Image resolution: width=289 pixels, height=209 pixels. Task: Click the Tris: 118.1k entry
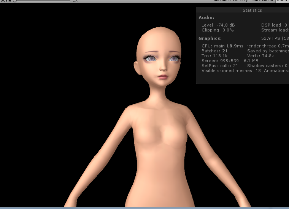214,56
